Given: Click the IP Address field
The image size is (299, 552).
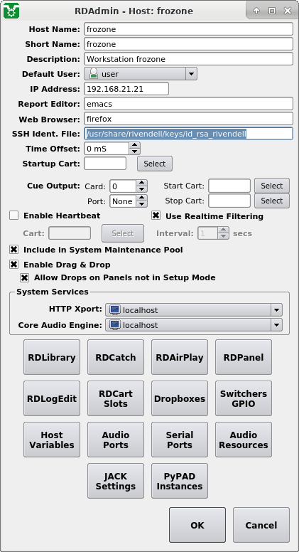Looking at the screenshot, I should click(x=126, y=89).
